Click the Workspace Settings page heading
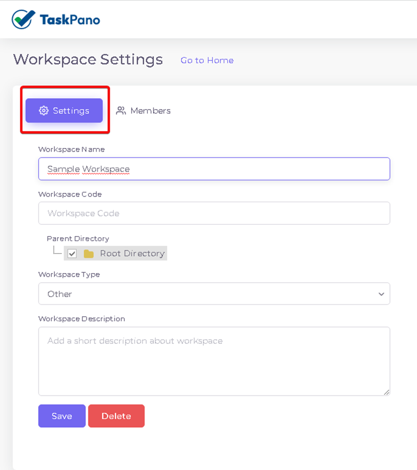Screen dimensions: 417x470 [x=88, y=60]
